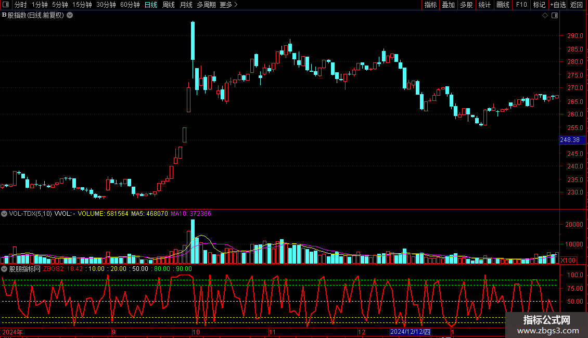588x338 pixels.
Task: Click the 返回 back button
Action: (577, 5)
